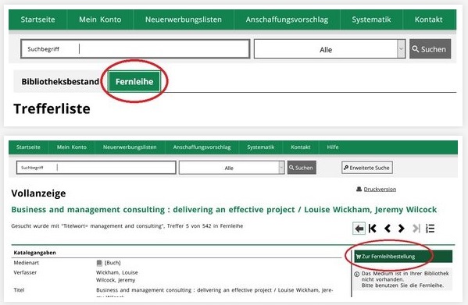Show next result chevron
The width and height of the screenshot is (468, 305).
tap(402, 229)
